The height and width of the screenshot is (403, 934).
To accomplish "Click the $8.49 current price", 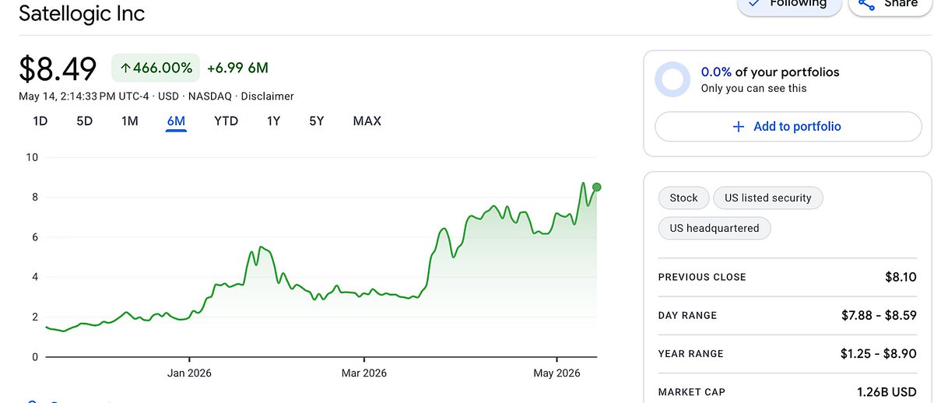I will (x=58, y=68).
